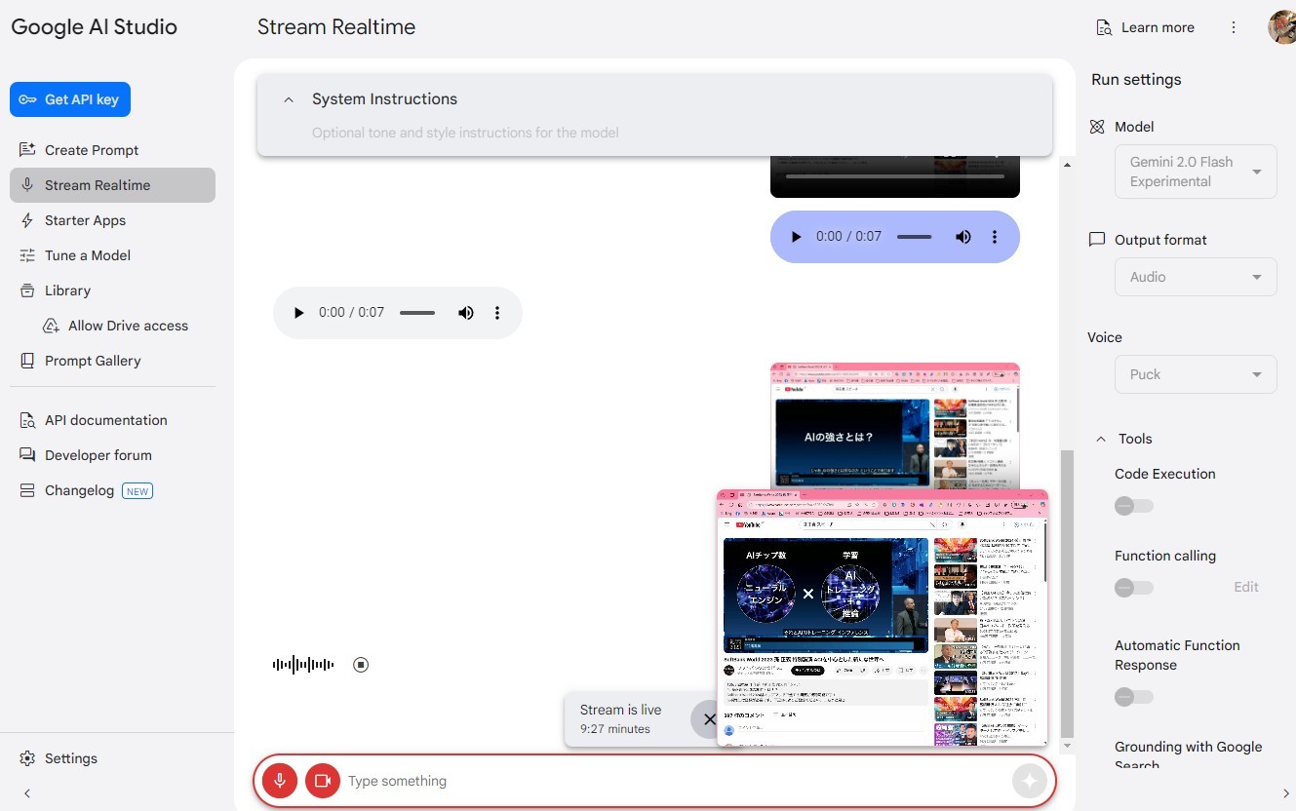Open the Model dropdown Gemini 2.0 Flash
The width and height of the screenshot is (1296, 811).
tap(1196, 172)
